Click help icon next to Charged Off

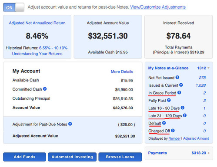(173, 131)
